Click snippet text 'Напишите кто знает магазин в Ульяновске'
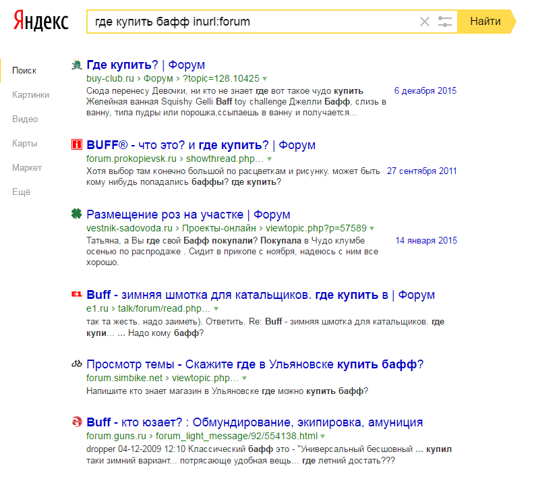 (x=173, y=391)
